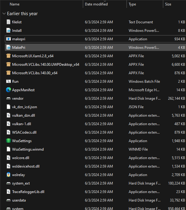
Task: Click the vulkan_dzn.dll file icon
Action: [8, 115]
